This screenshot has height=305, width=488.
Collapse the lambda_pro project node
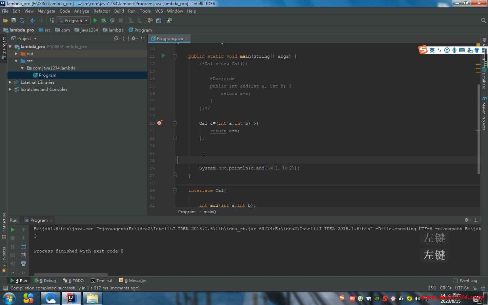click(10, 46)
